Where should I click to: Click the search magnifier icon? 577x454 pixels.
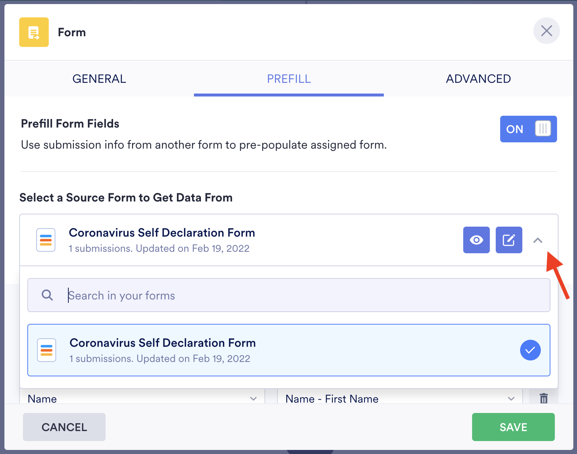click(47, 295)
